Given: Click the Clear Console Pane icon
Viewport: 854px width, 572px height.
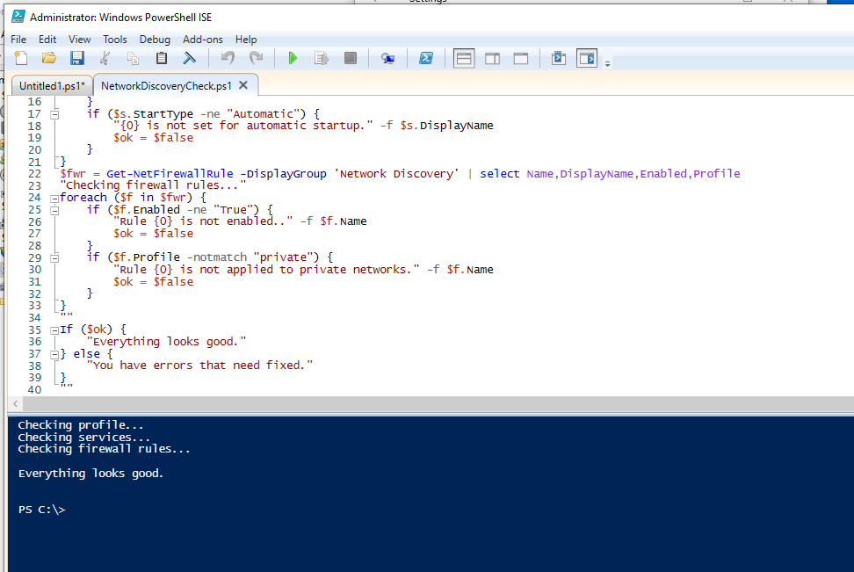Looking at the screenshot, I should [x=189, y=58].
